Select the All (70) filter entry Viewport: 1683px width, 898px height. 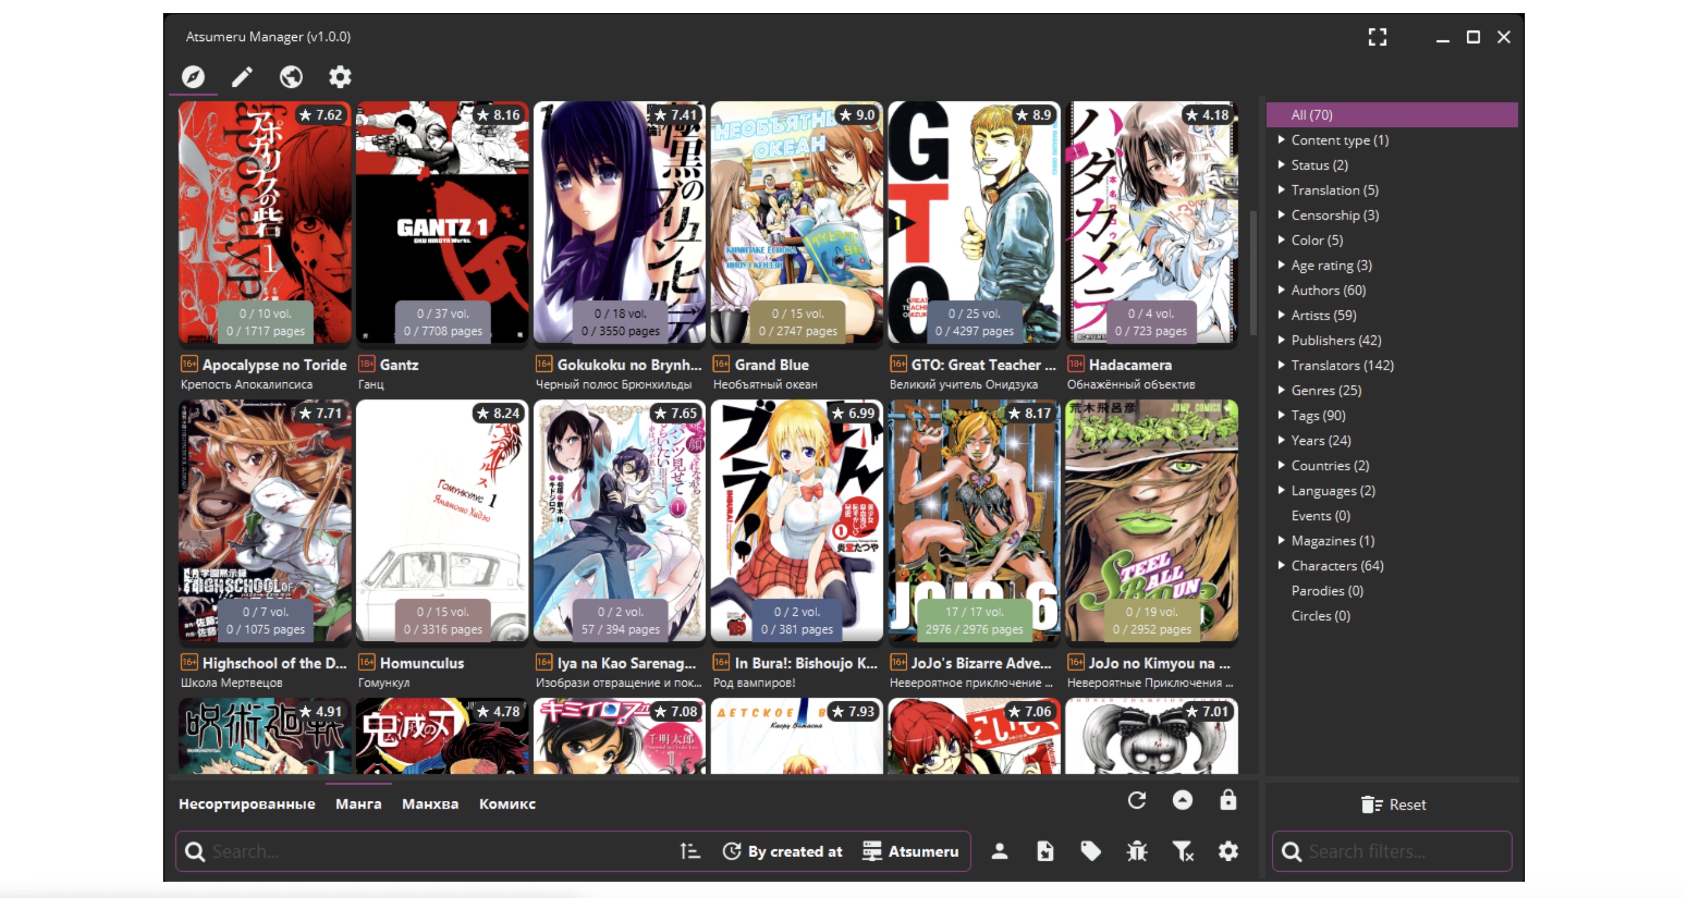point(1391,115)
